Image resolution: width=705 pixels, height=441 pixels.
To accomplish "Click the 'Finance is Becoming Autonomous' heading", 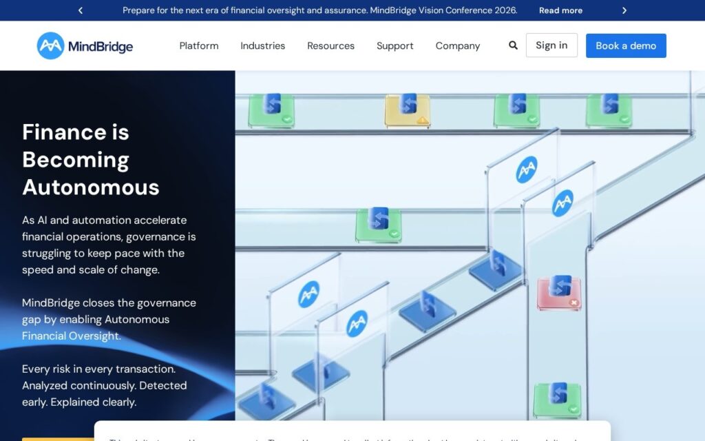I will (91, 159).
